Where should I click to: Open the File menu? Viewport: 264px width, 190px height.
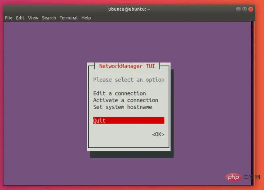coord(8,18)
